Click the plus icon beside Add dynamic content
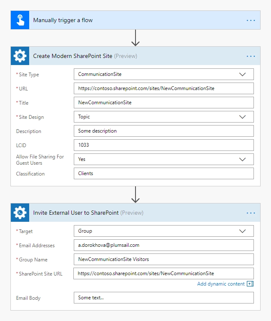The width and height of the screenshot is (271, 321). [x=250, y=284]
